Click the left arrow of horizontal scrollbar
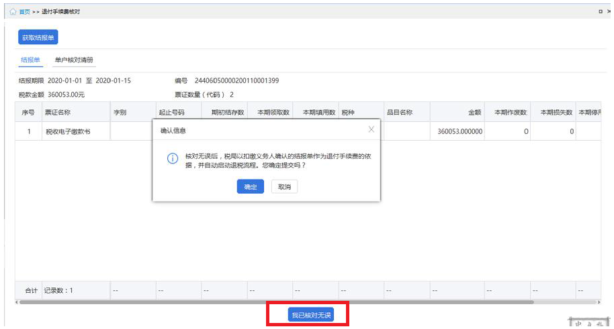Viewport: 614px width, 329px height. click(16, 302)
